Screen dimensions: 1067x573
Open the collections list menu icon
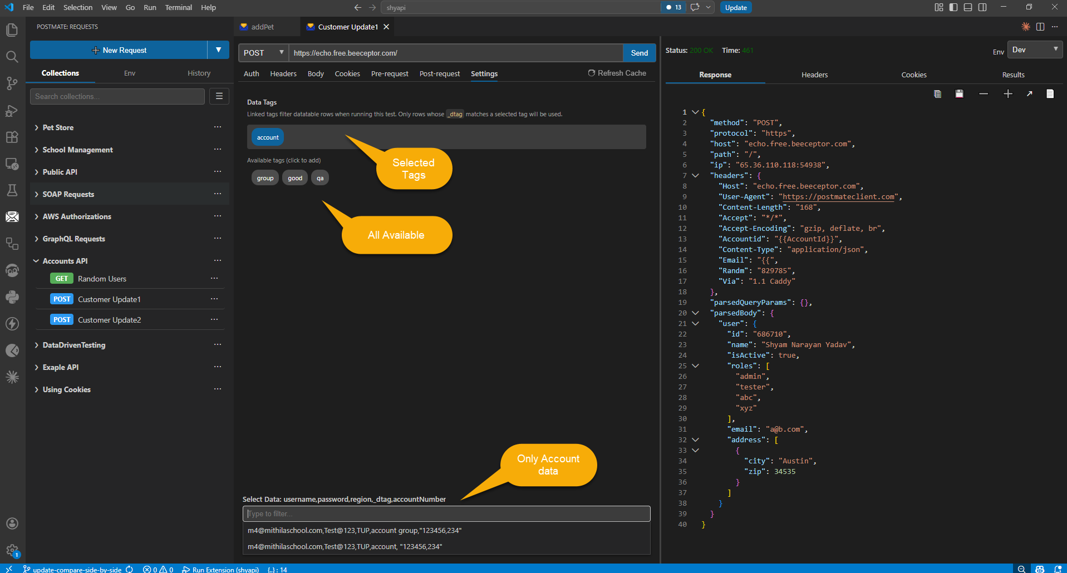pyautogui.click(x=219, y=96)
